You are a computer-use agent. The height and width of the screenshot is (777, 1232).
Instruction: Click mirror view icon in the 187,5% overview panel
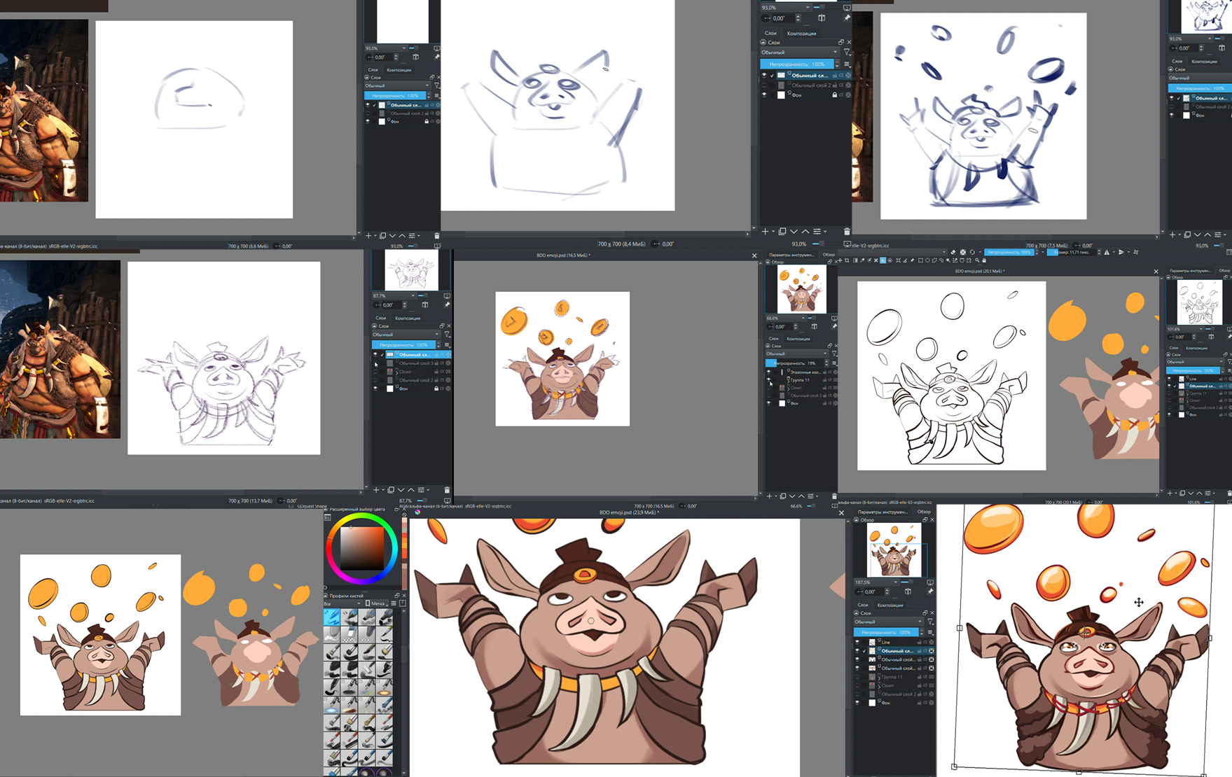coord(908,591)
